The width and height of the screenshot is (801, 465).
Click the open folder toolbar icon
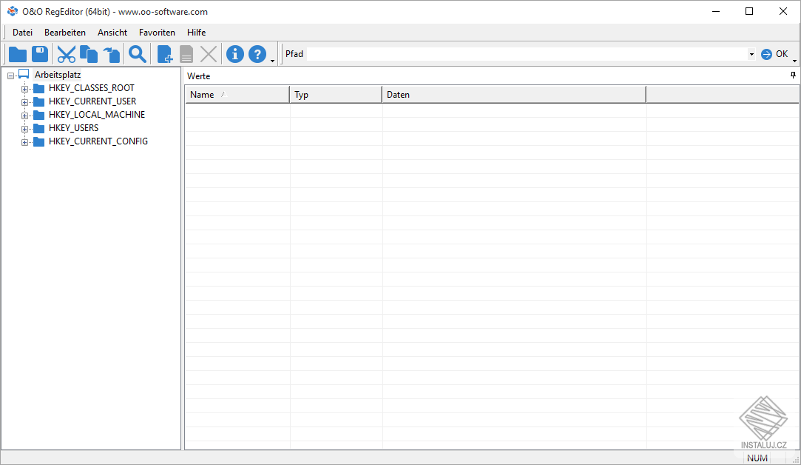(x=18, y=54)
